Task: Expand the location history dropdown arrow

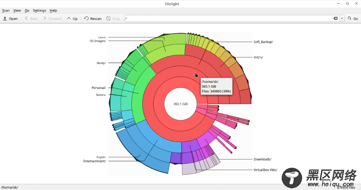Action: point(342,18)
